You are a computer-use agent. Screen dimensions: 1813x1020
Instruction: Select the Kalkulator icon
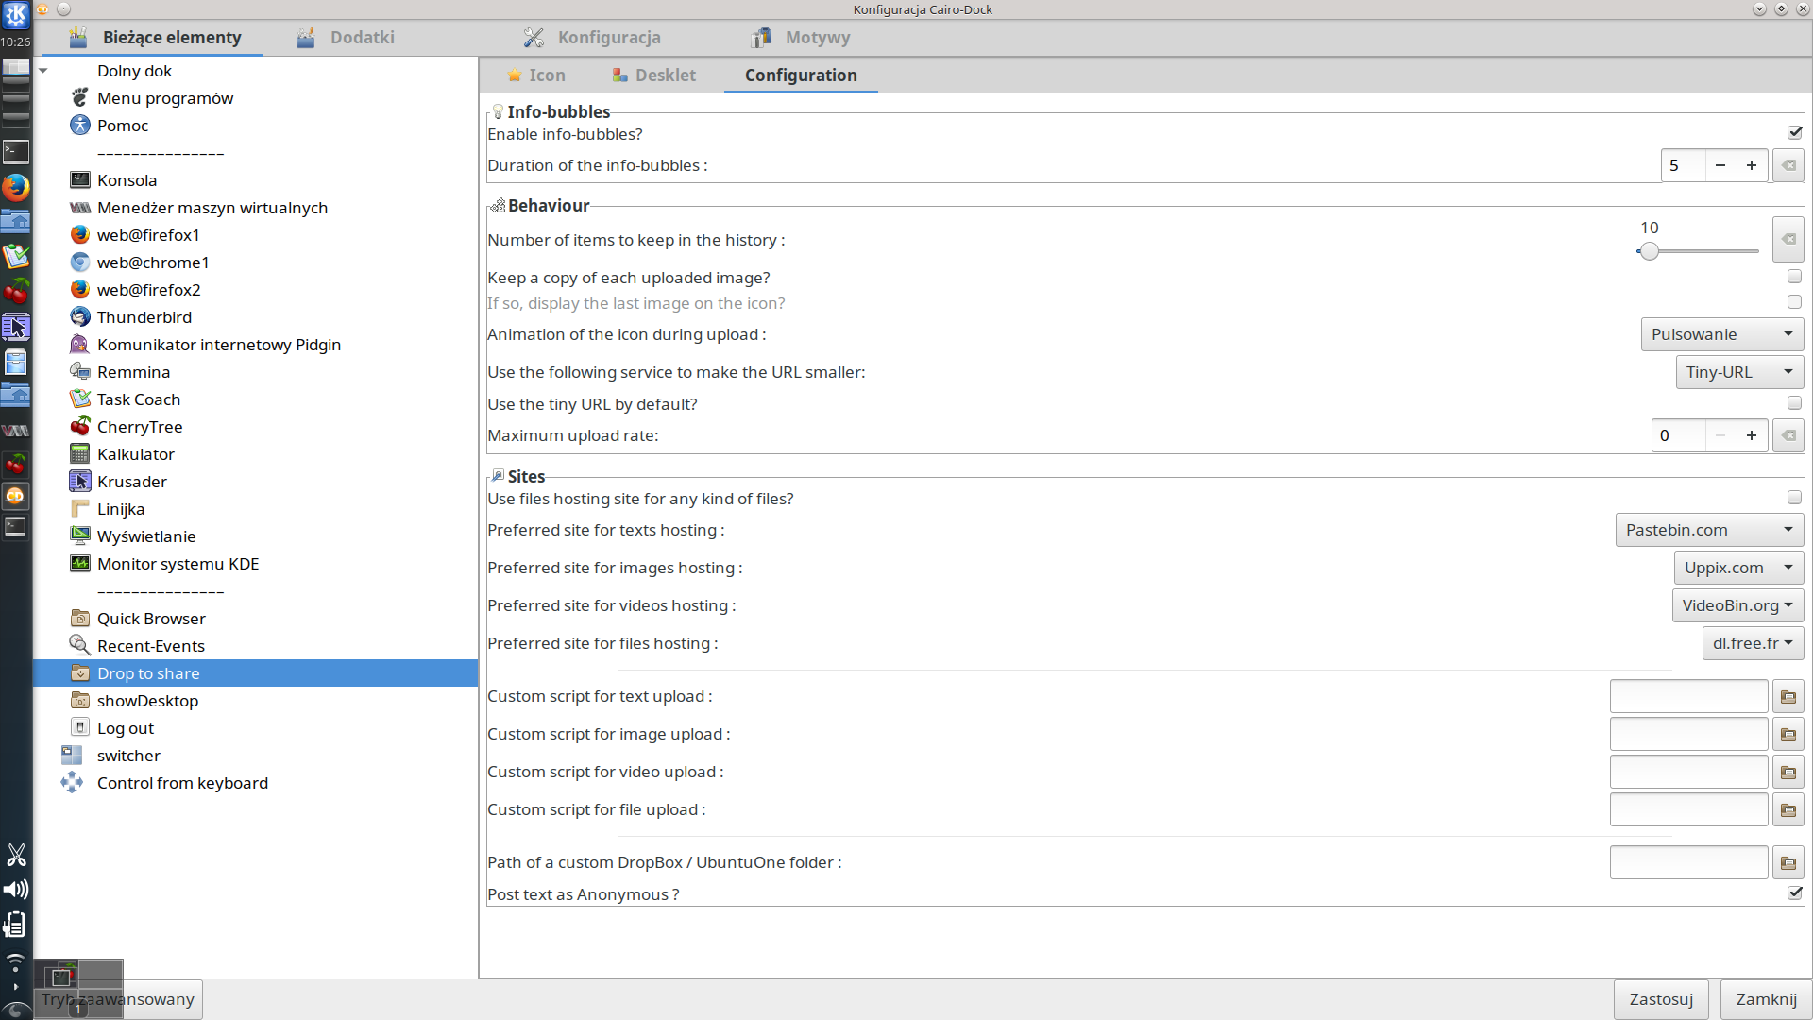[x=80, y=453]
